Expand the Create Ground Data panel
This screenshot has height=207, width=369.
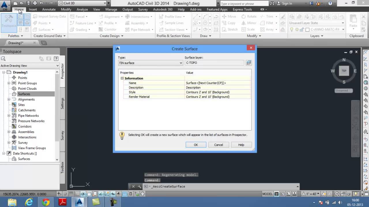(49, 36)
